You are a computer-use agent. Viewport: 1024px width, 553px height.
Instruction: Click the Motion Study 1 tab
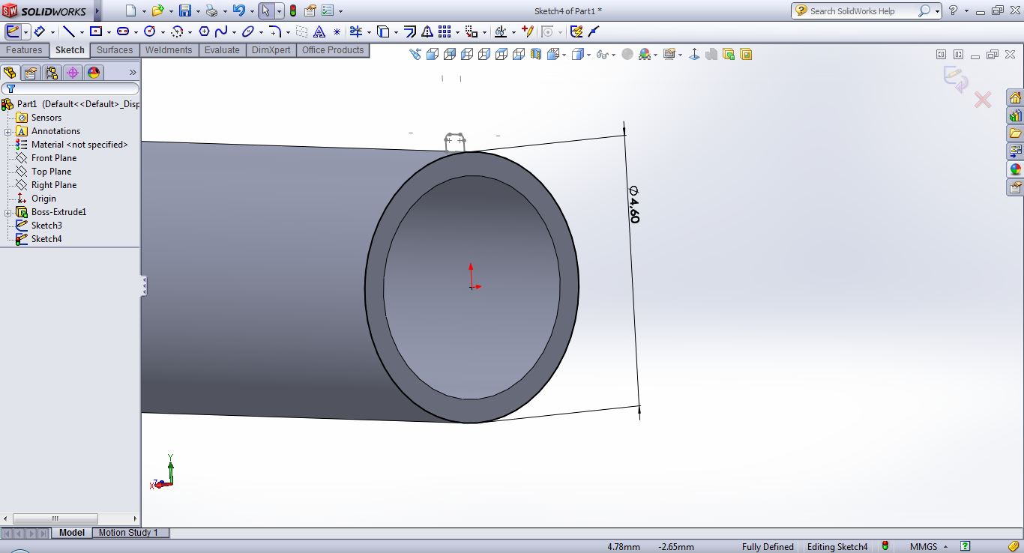click(x=128, y=533)
